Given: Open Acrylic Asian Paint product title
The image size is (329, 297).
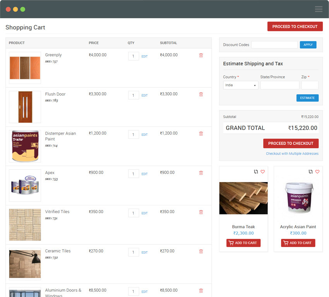Looking at the screenshot, I should tap(298, 227).
